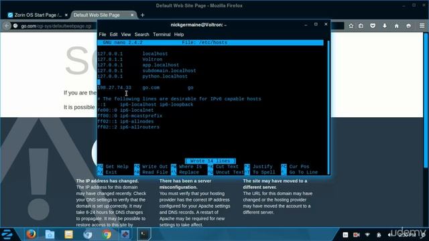Image resolution: width=429 pixels, height=241 pixels.
Task: Show bookmarks list icon in Firefox
Action: point(361,25)
